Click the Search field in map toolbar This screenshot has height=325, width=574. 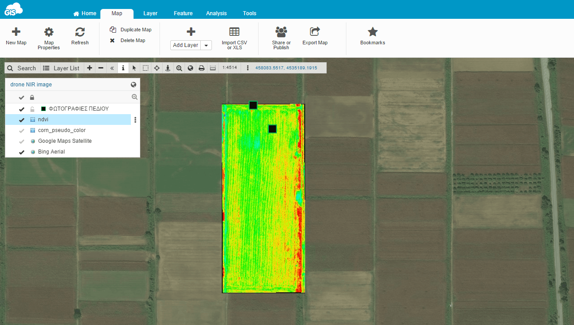click(x=22, y=68)
